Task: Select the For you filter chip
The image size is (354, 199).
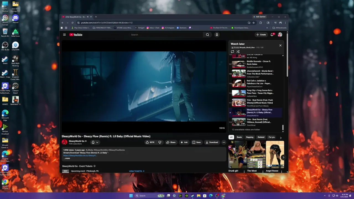Action: pos(272,137)
